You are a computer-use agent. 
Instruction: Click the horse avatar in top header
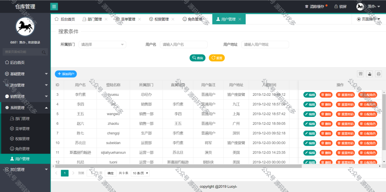[360, 6]
